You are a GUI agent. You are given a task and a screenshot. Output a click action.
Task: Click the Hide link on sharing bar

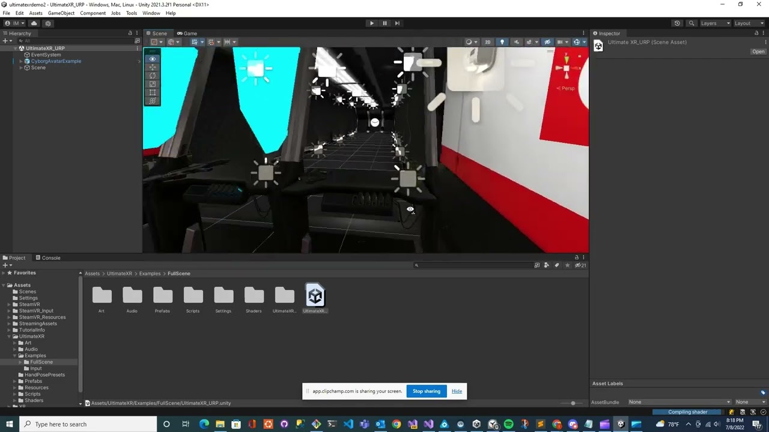(457, 391)
